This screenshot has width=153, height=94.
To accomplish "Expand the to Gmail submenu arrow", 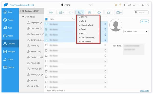I will (x=99, y=29).
